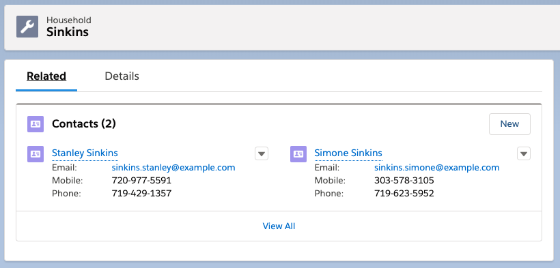Screen dimensions: 560x268
Task: Click the Mobile label under Simone Sinkins
Action: click(x=330, y=180)
